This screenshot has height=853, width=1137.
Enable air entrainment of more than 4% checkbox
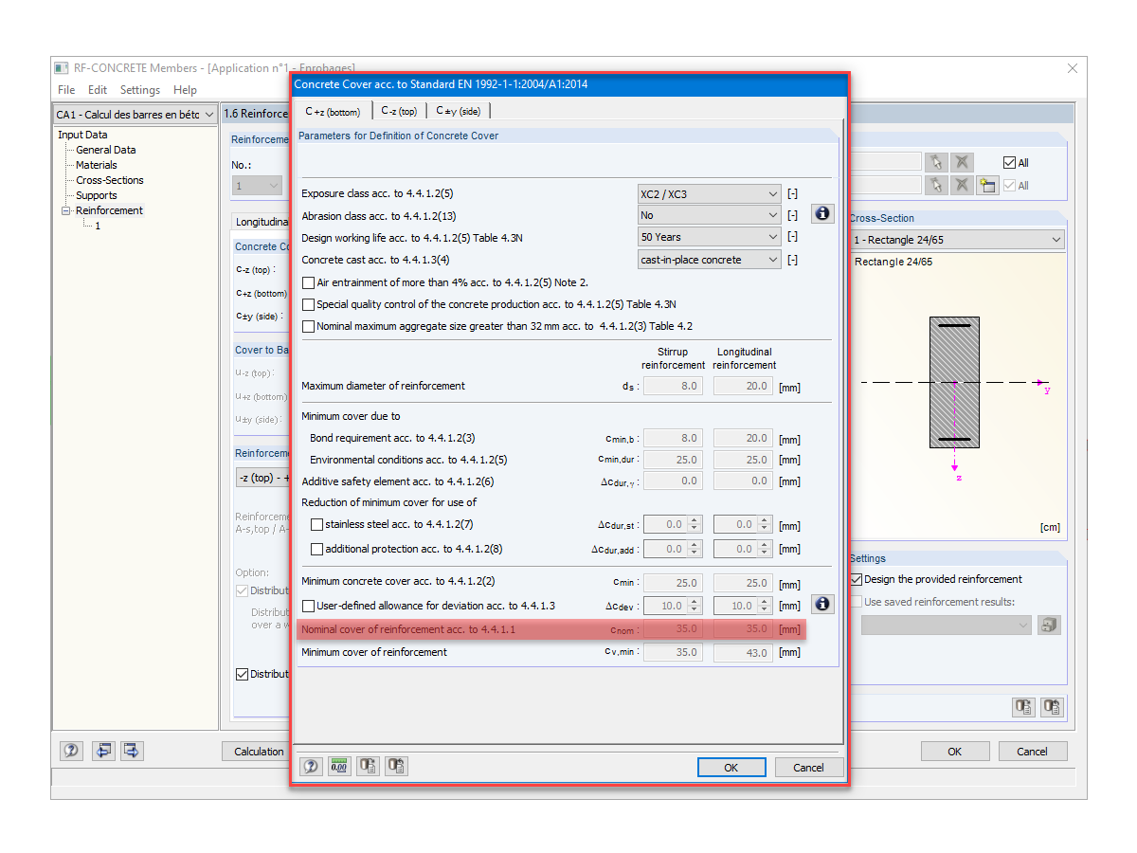tap(308, 282)
